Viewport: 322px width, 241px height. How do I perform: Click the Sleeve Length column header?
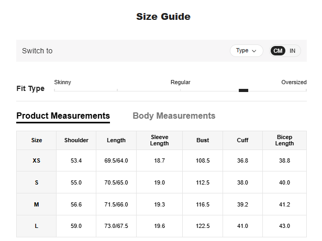pyautogui.click(x=160, y=140)
